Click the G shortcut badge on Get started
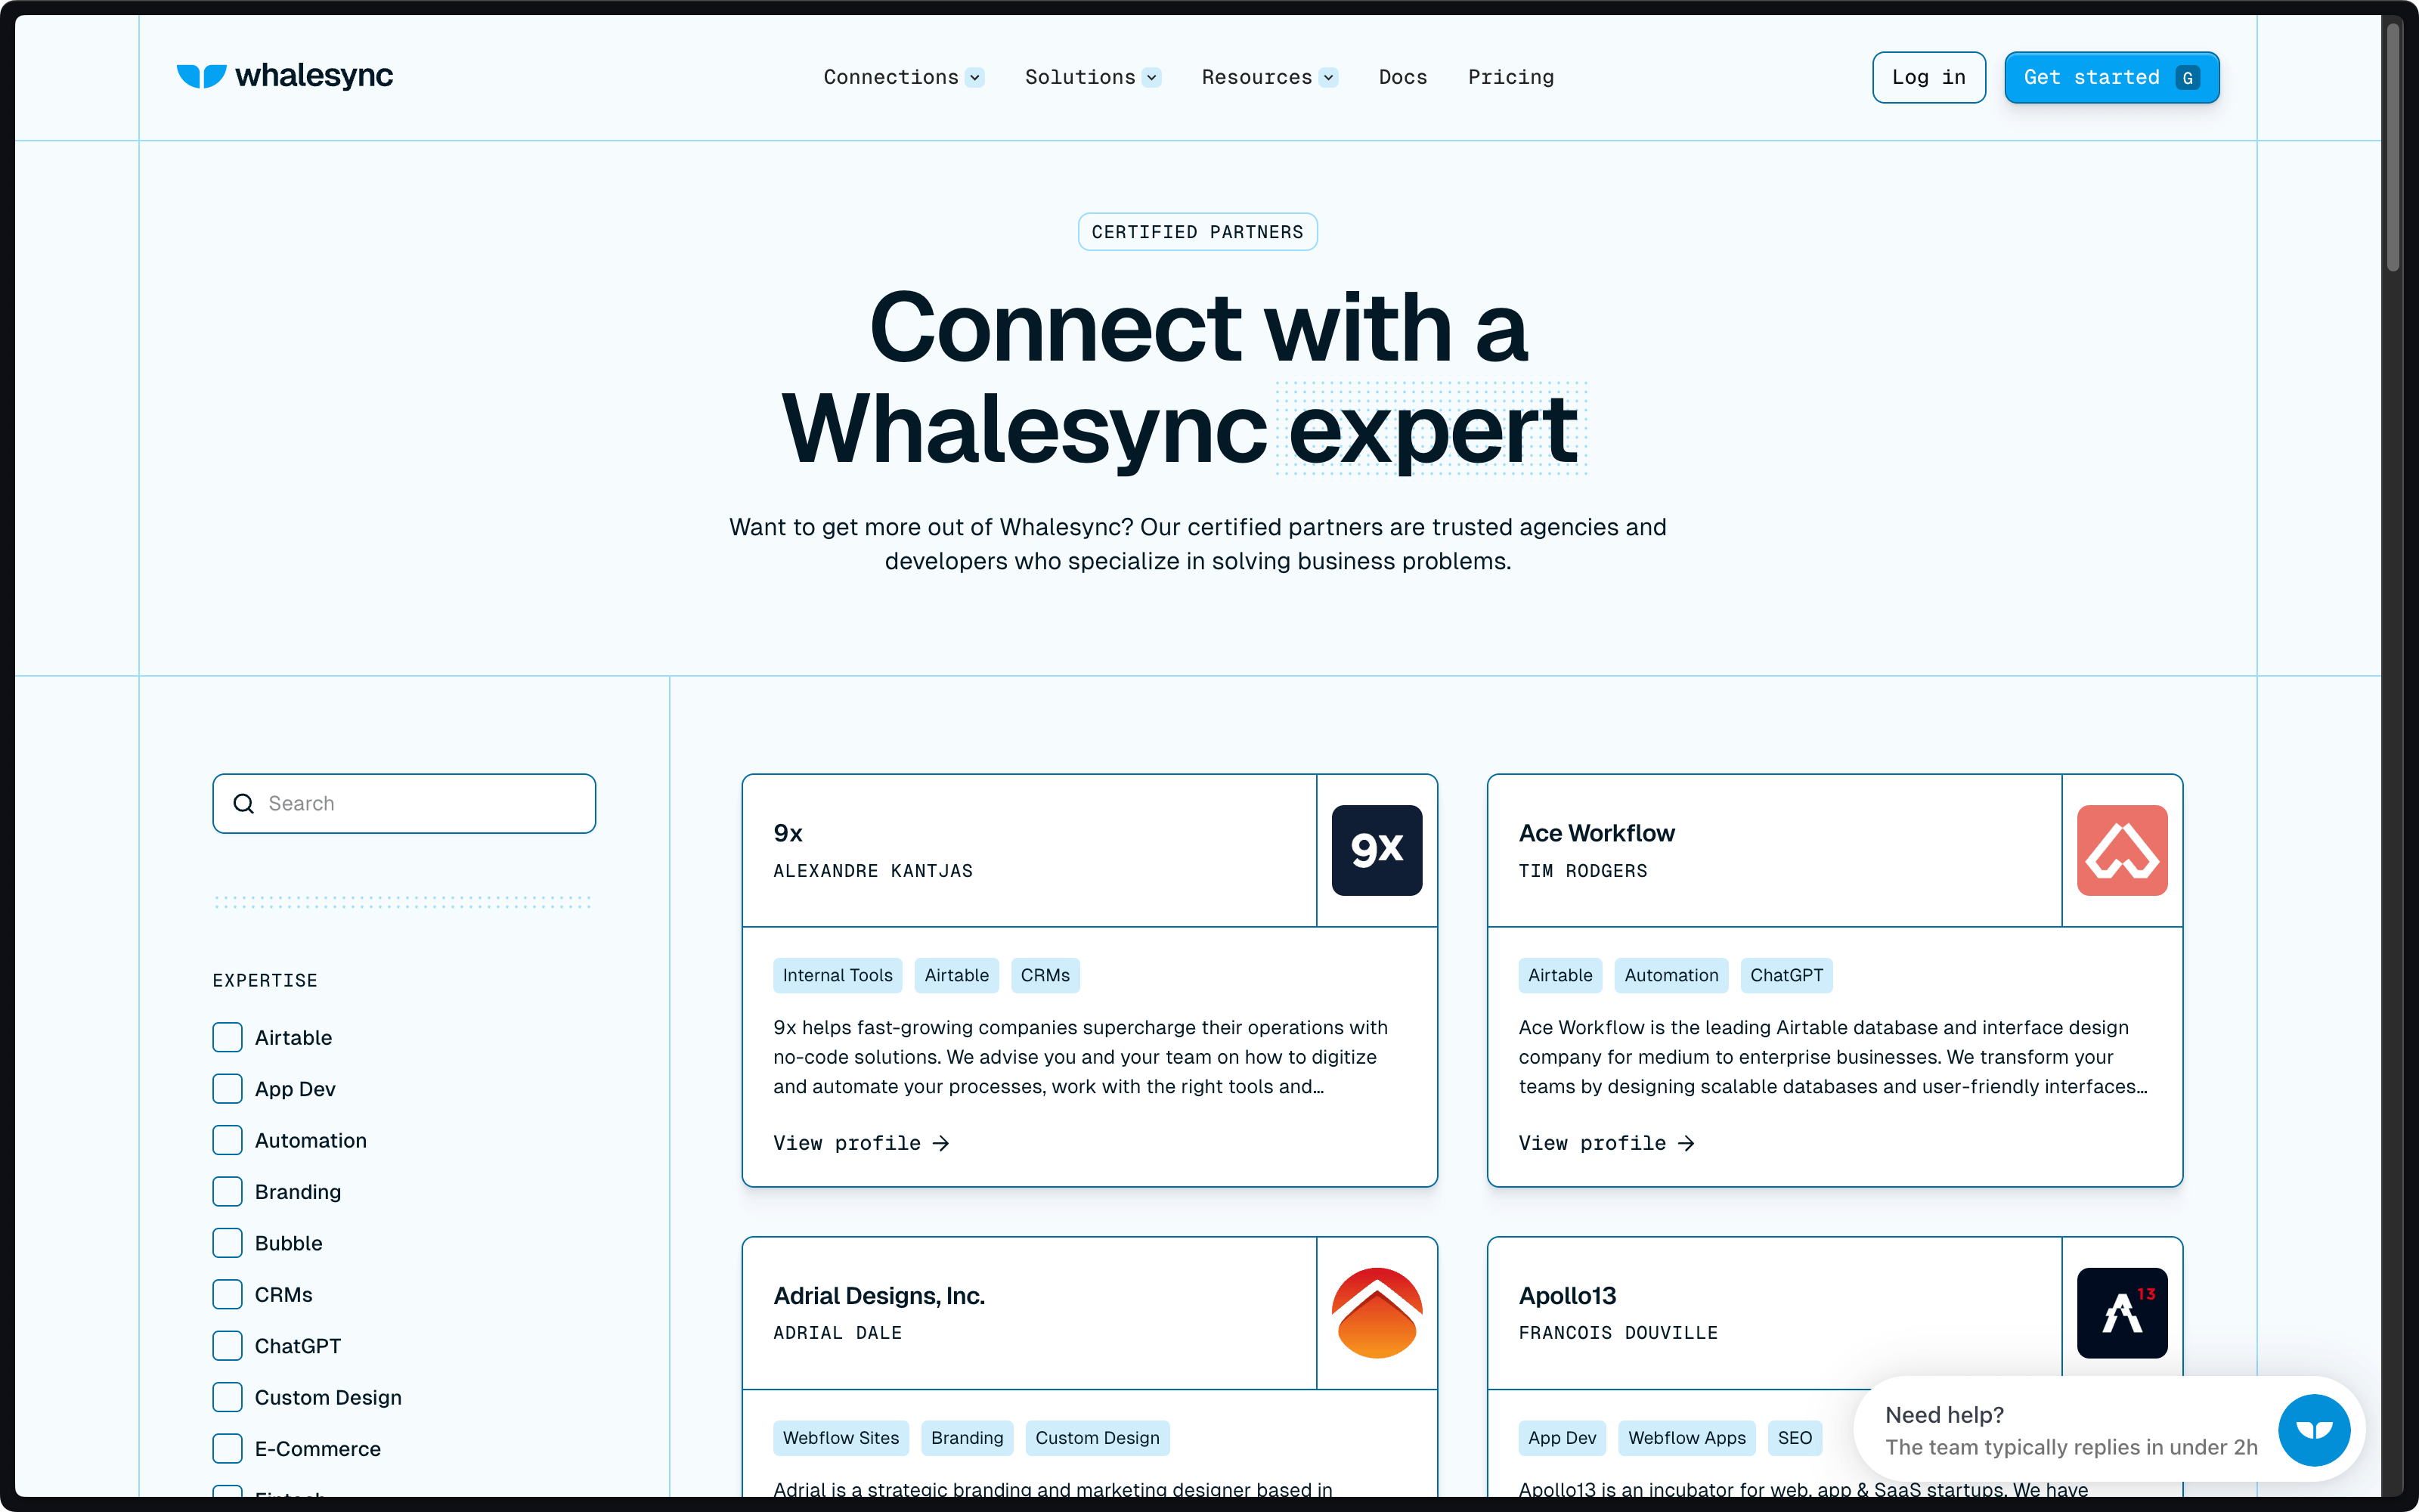The image size is (2419, 1512). click(x=2187, y=78)
